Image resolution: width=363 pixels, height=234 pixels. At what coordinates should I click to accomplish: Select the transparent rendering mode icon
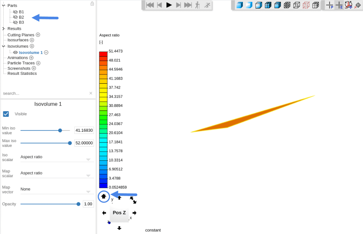249,5
